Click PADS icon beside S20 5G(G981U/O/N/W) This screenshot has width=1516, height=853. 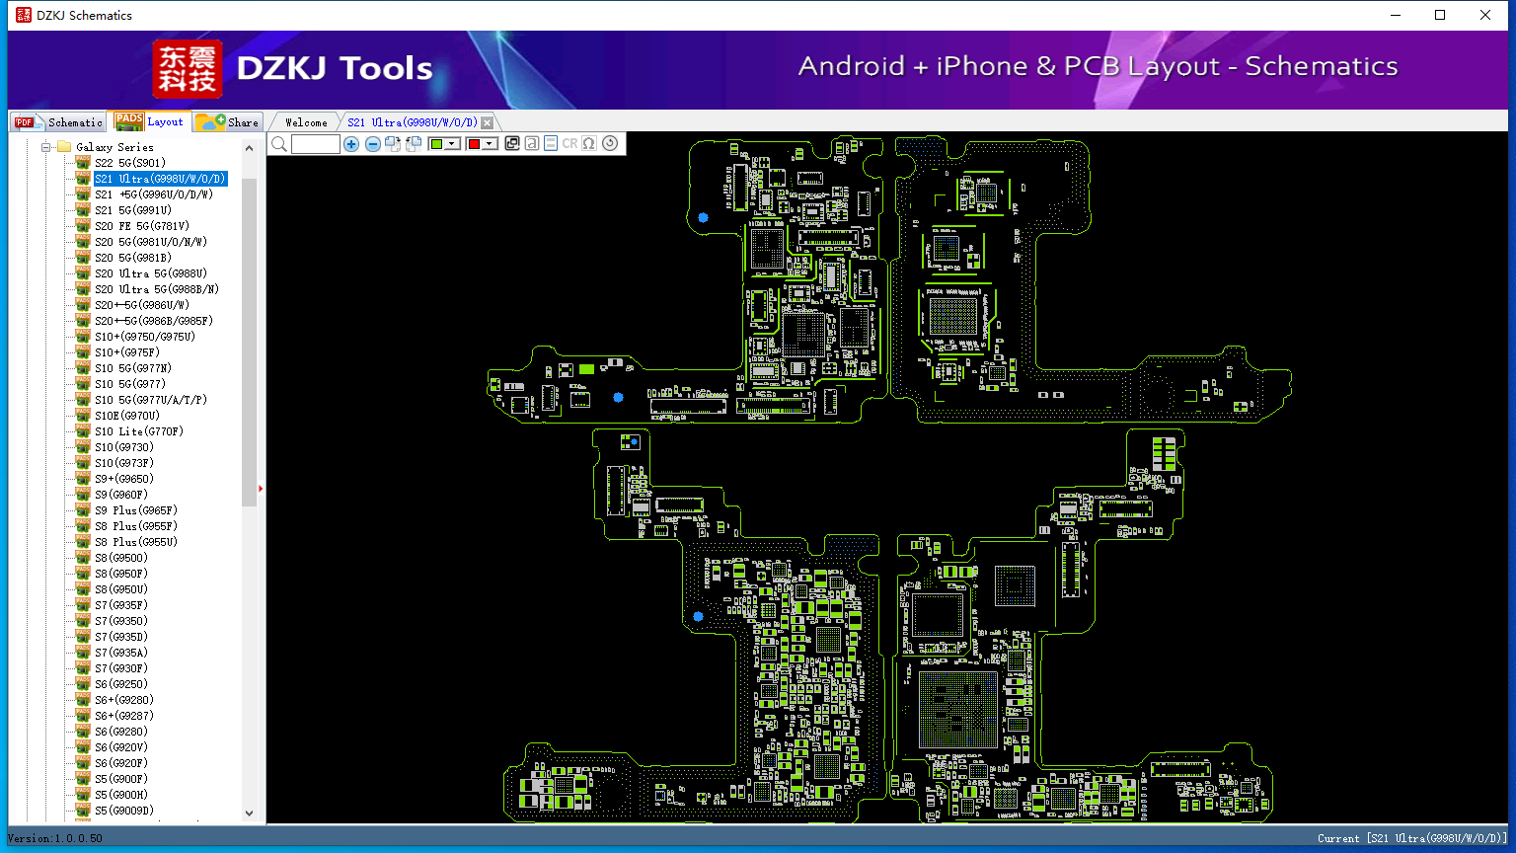(x=83, y=242)
